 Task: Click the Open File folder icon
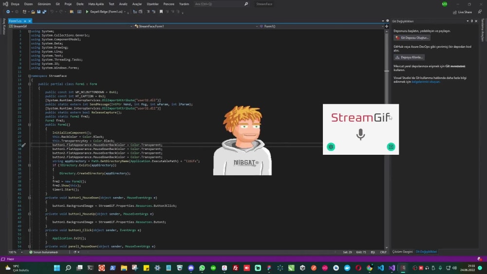click(33, 12)
